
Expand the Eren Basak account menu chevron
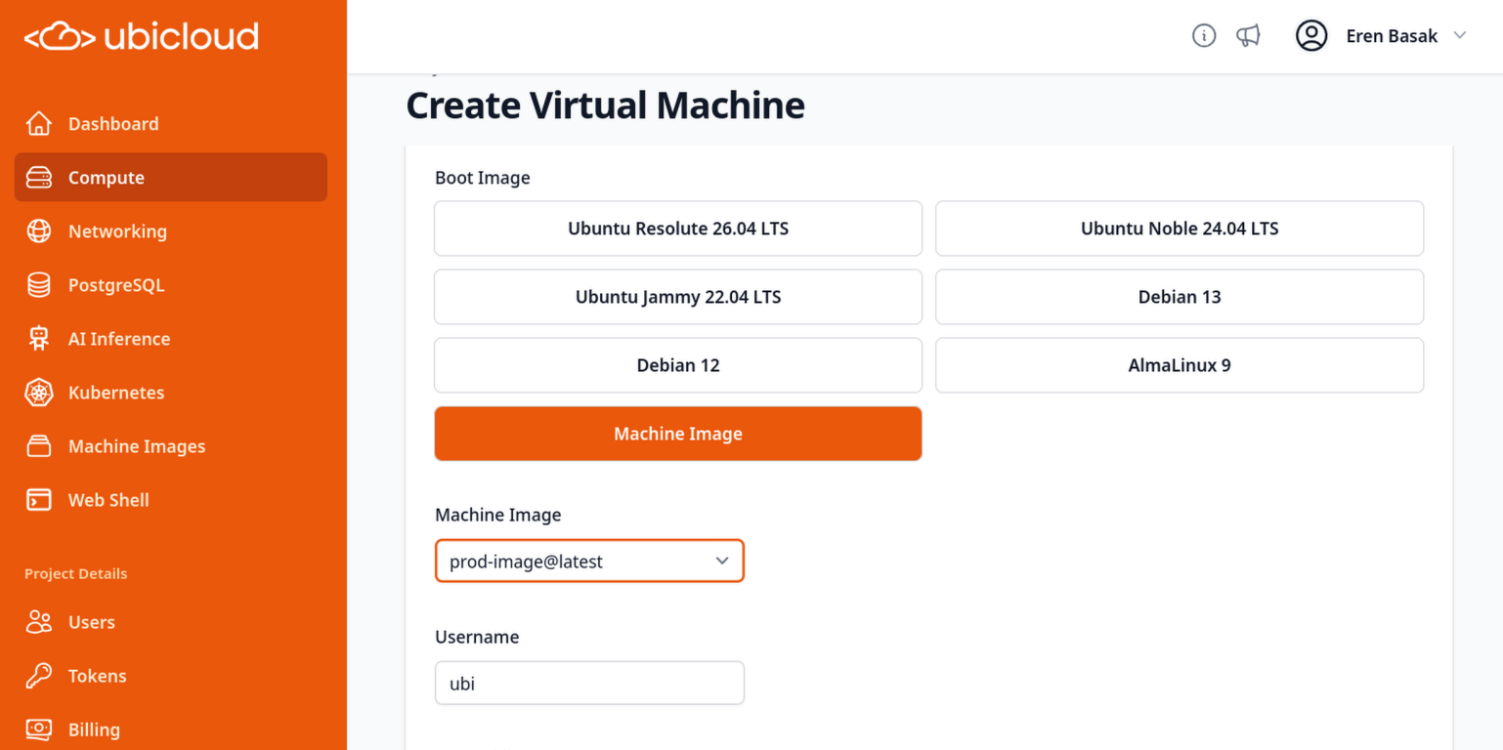pos(1460,36)
